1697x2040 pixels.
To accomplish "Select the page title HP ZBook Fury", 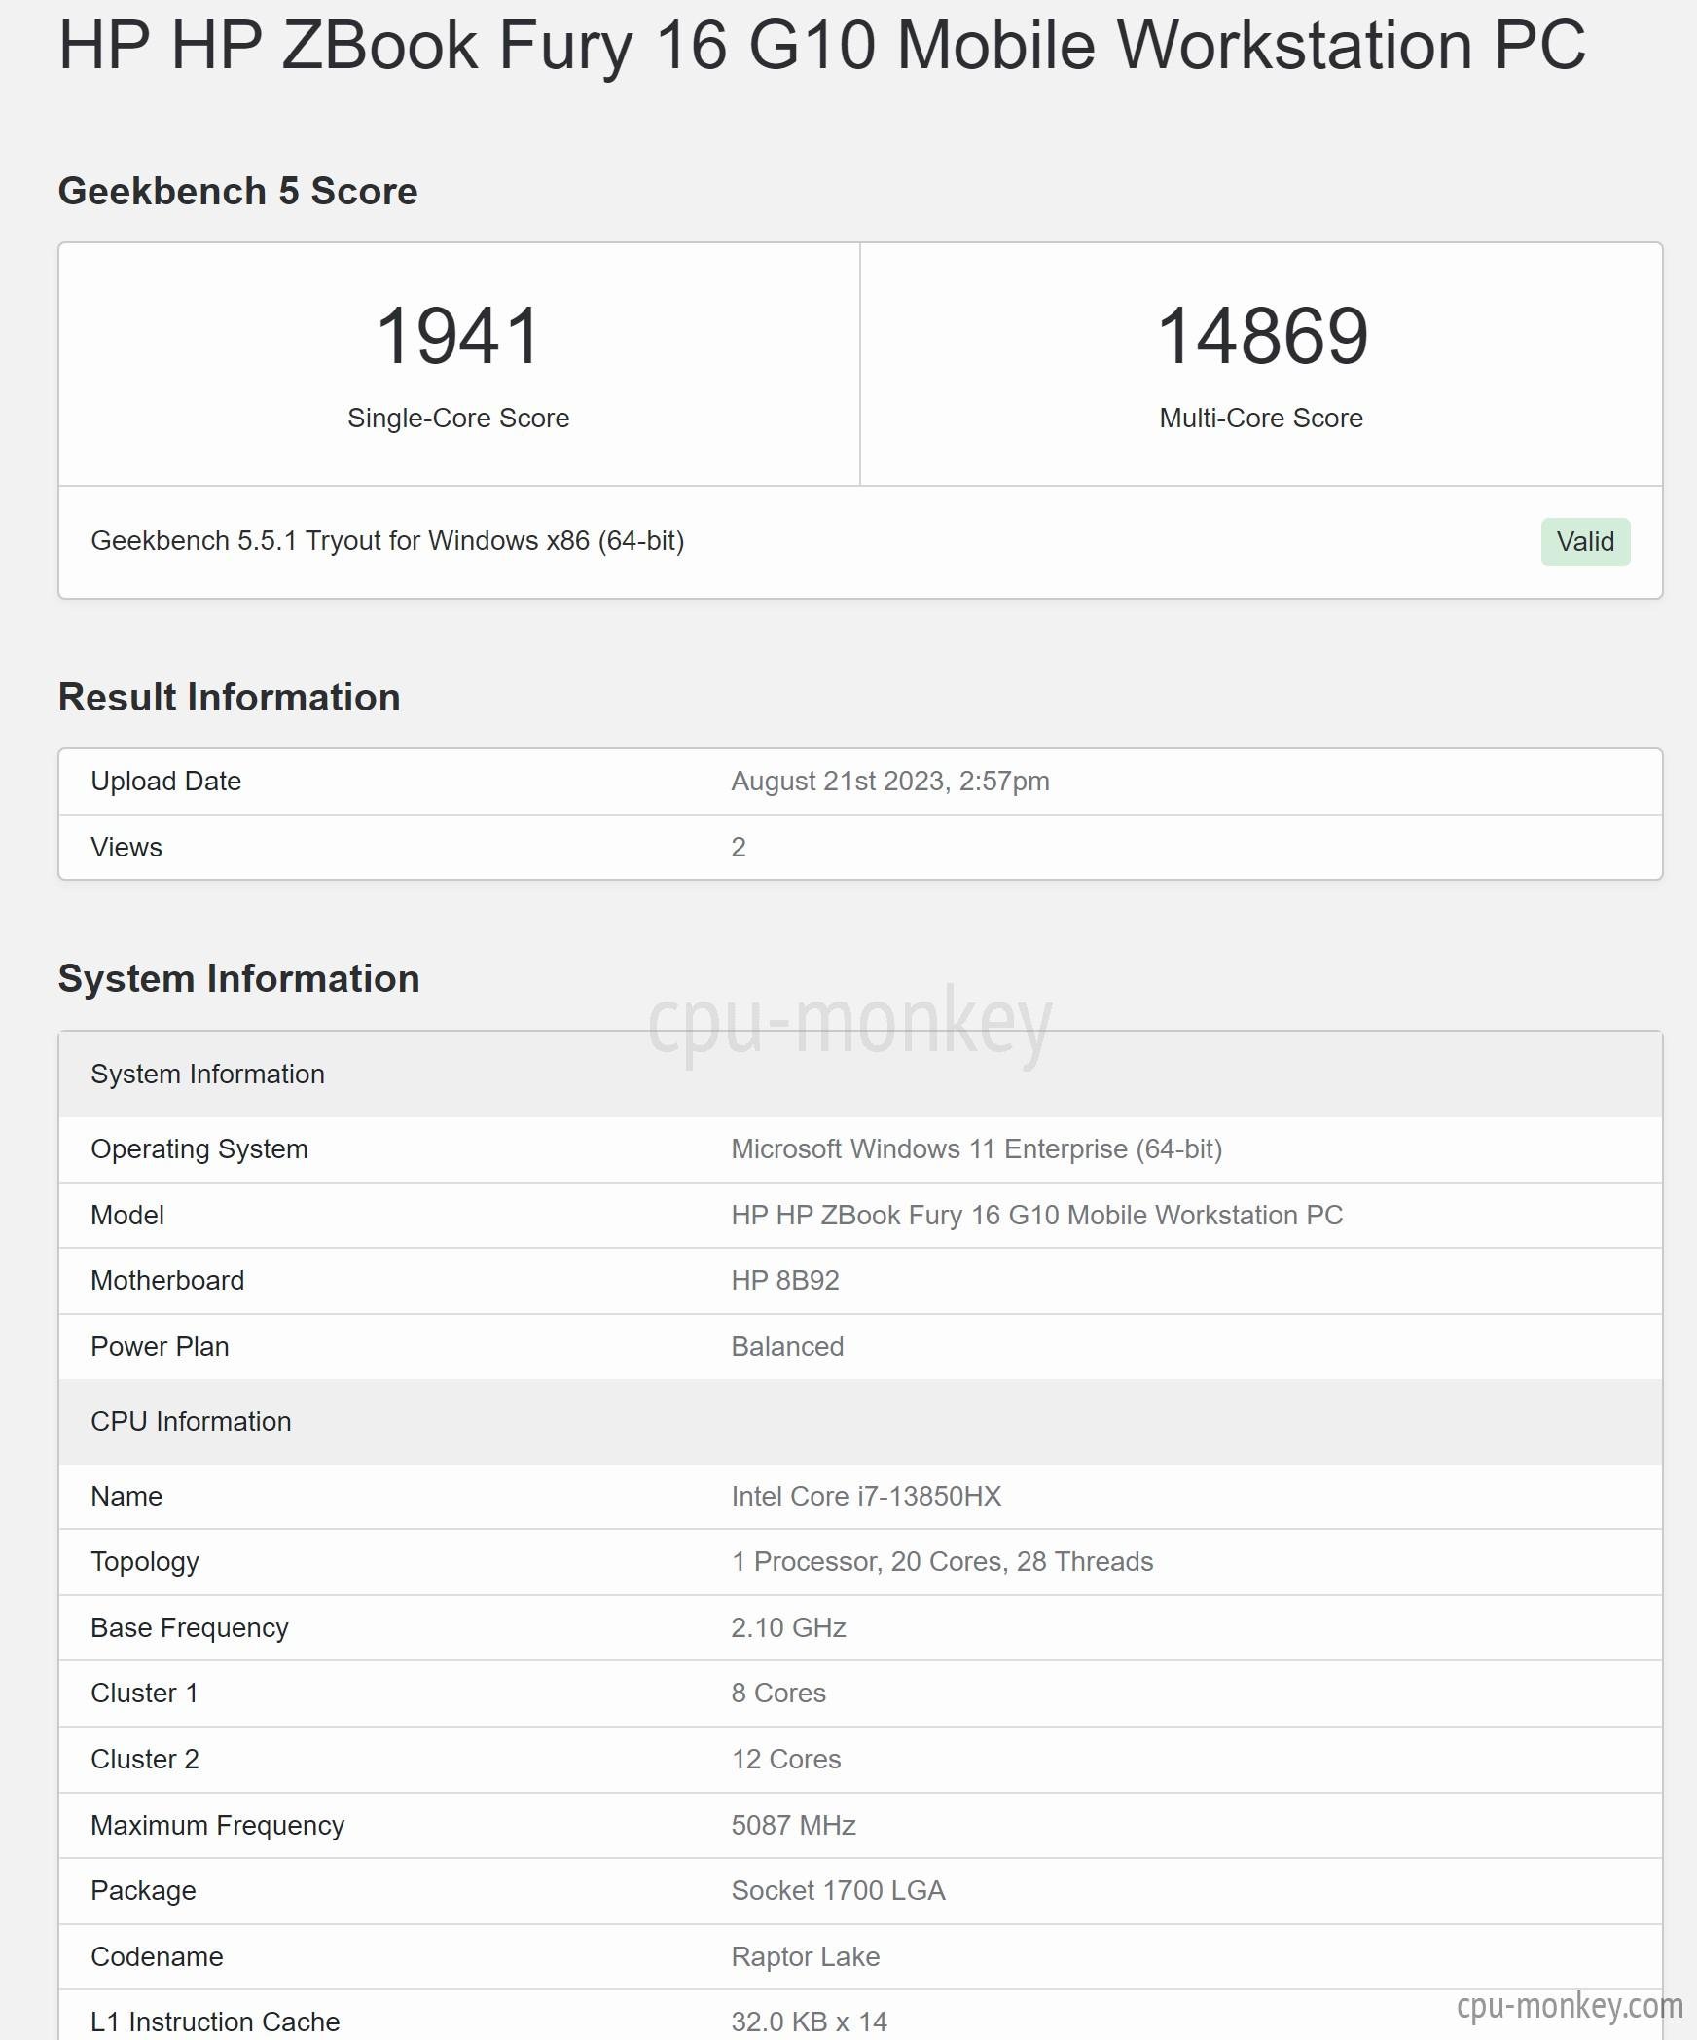I will pyautogui.click(x=822, y=46).
